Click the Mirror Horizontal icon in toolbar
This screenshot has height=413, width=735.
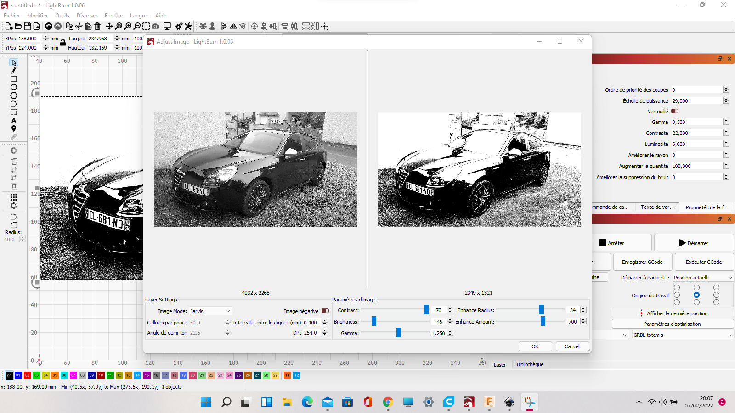[233, 26]
